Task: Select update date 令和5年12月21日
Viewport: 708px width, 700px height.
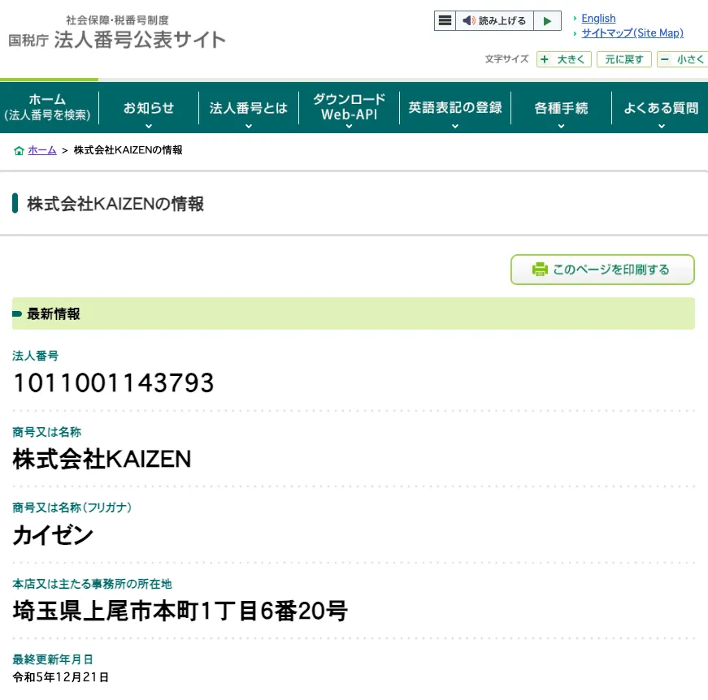Action: tap(60, 677)
